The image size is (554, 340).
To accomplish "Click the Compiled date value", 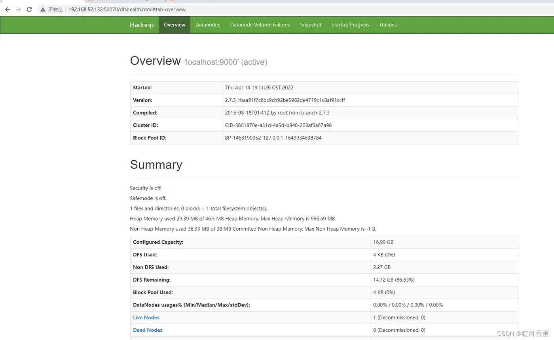I will click(277, 113).
